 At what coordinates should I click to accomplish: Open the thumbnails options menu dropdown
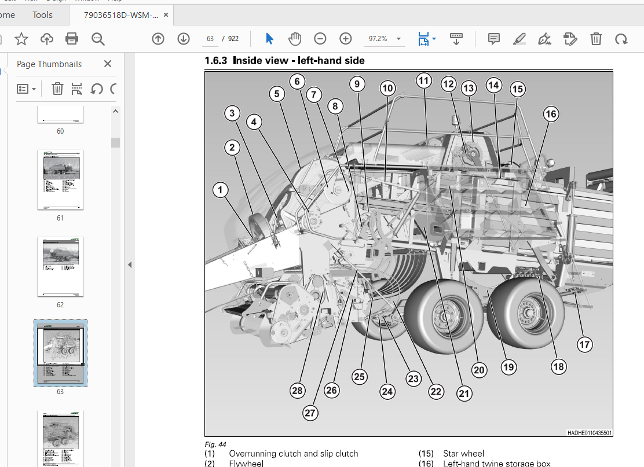click(x=26, y=89)
